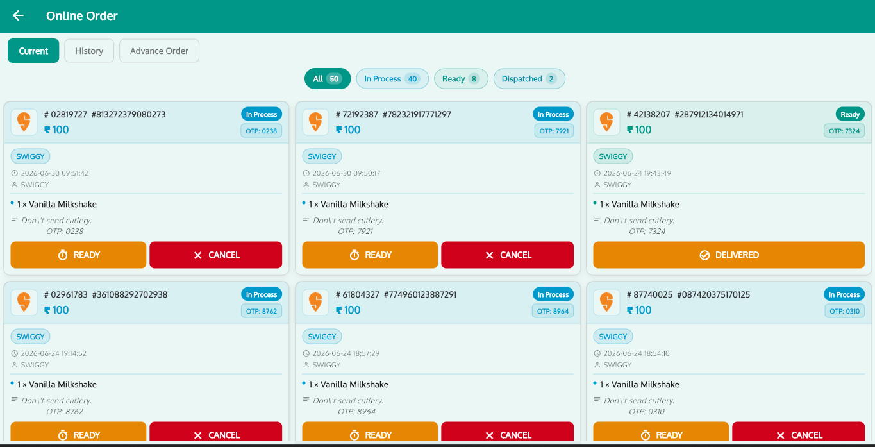The image size is (875, 447).
Task: Click OTP: 0310 badge
Action: click(x=845, y=311)
